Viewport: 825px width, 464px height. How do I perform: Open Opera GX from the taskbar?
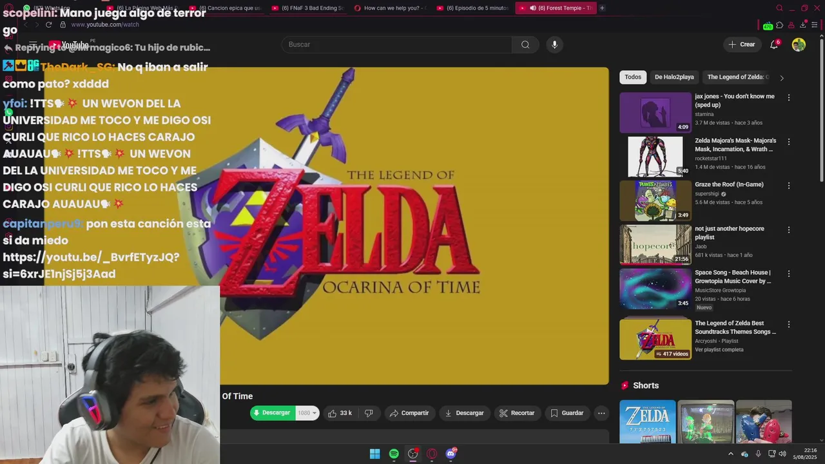click(432, 454)
